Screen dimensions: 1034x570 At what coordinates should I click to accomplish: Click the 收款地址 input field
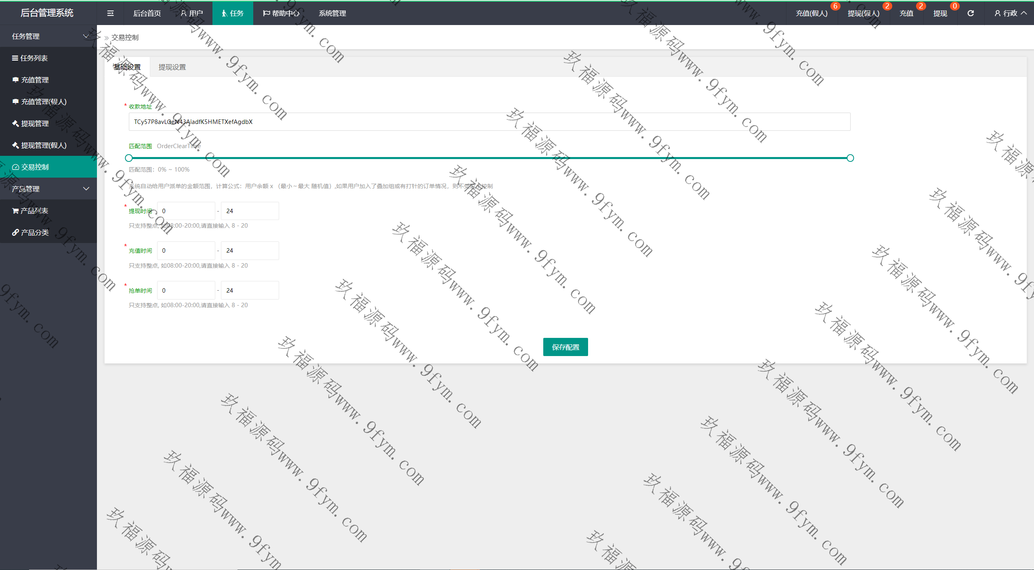489,122
